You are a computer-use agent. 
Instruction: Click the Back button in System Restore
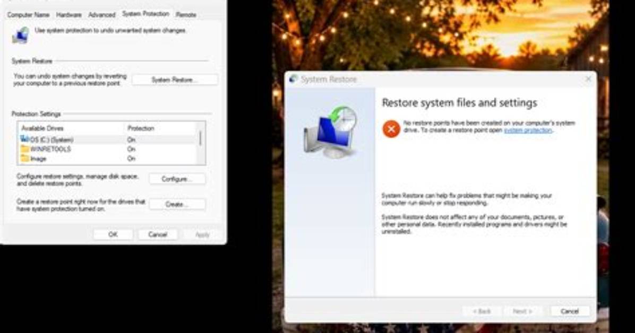pyautogui.click(x=482, y=311)
